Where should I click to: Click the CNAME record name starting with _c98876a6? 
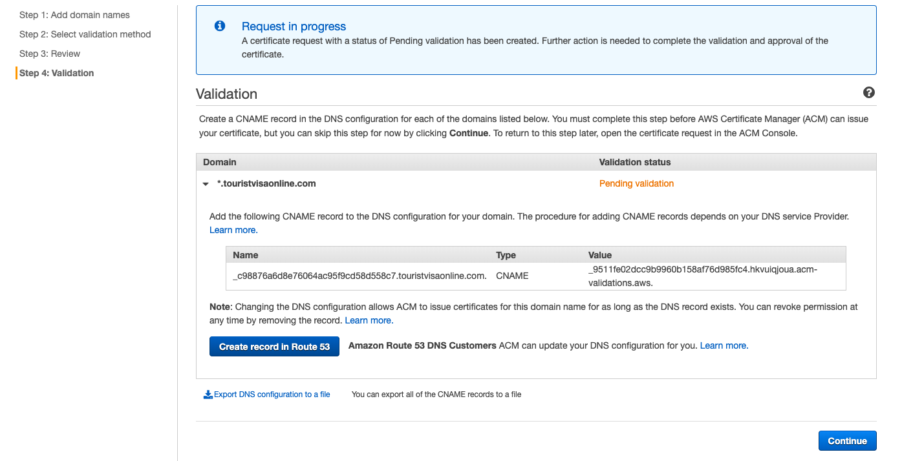point(360,276)
